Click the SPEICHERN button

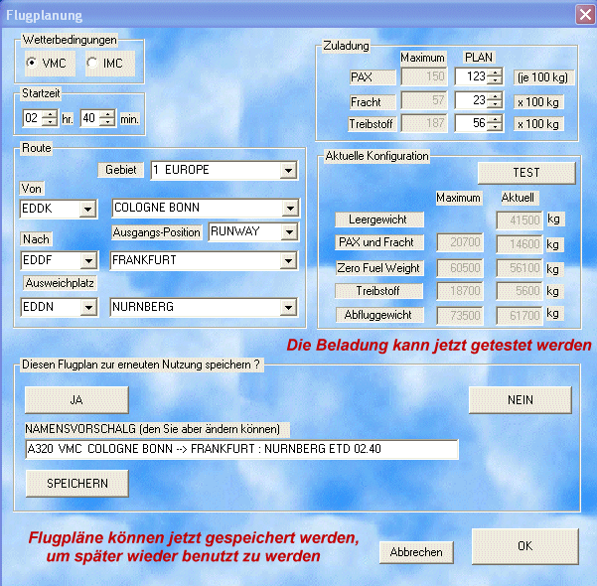[76, 483]
